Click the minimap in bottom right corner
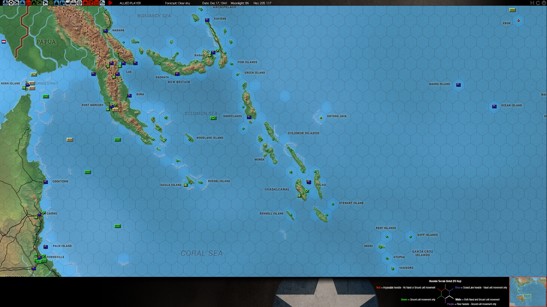Image resolution: width=547 pixels, height=307 pixels. click(528, 292)
